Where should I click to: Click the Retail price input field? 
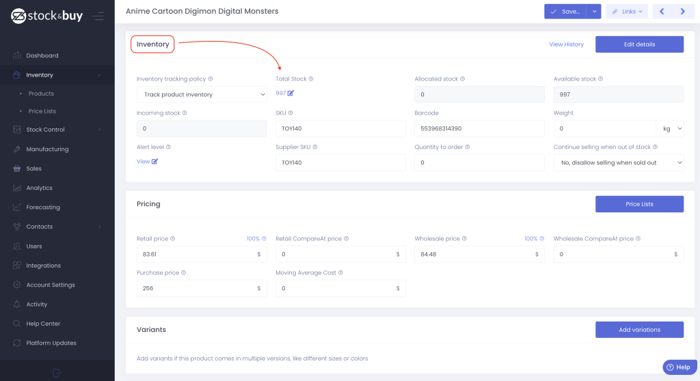coord(202,254)
